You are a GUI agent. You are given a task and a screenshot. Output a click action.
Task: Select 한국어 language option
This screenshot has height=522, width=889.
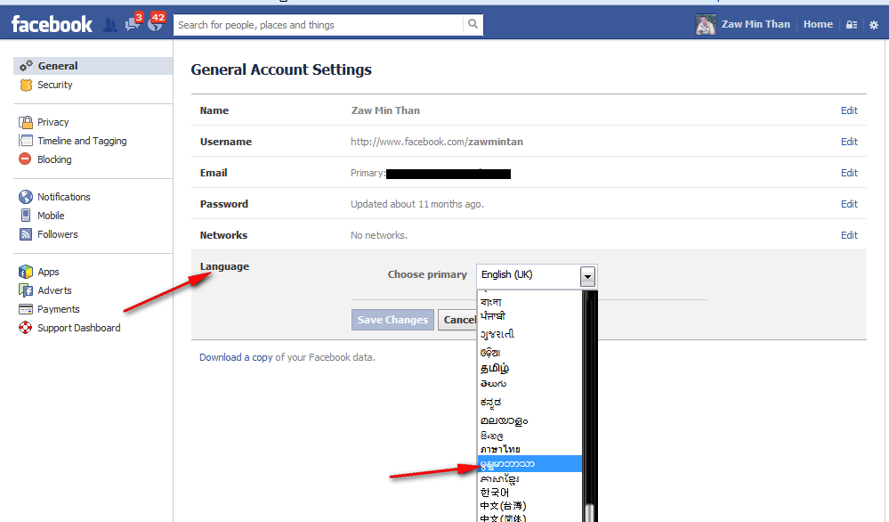[x=495, y=493]
